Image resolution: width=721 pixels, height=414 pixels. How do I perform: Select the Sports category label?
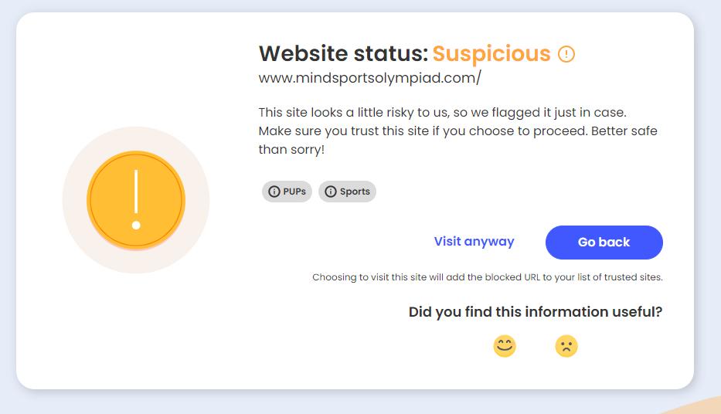click(347, 192)
